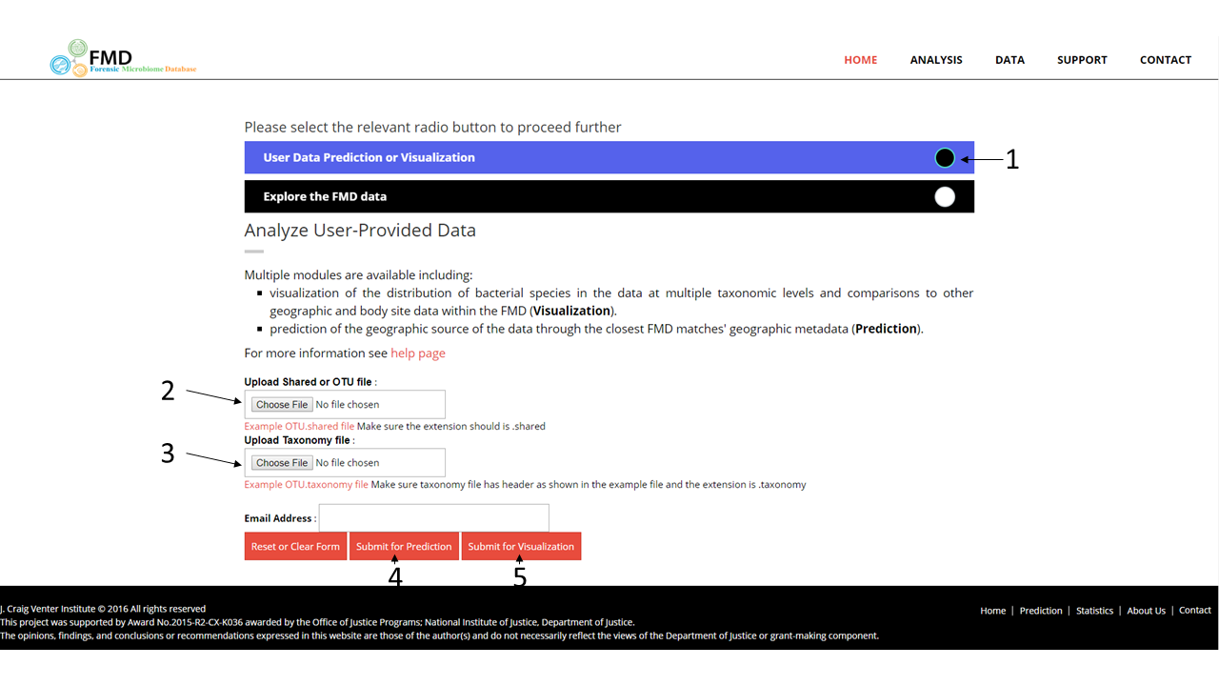
Task: Choose File for Taxonomy upload
Action: [281, 463]
